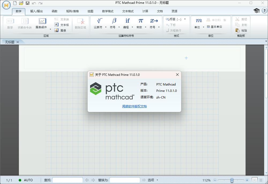Open Help with the question mark icon
This screenshot has height=184, width=268.
coord(265,11)
